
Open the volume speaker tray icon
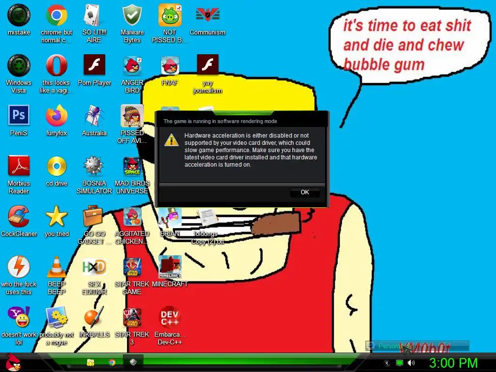click(x=411, y=363)
